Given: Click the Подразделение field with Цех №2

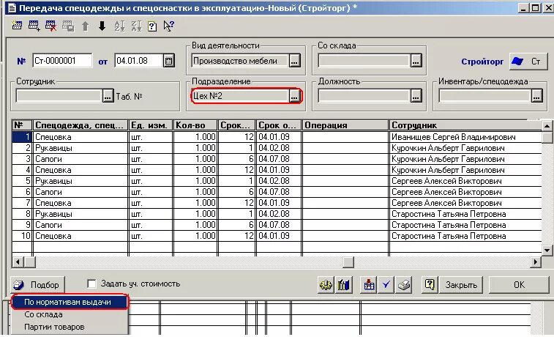Looking at the screenshot, I should [x=240, y=96].
